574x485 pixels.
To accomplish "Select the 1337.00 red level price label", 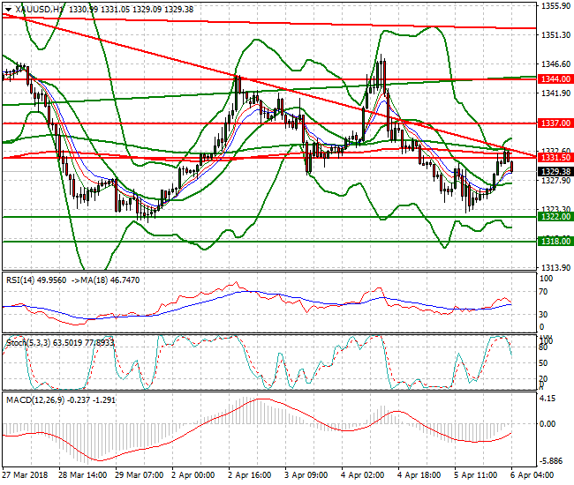I will 552,123.
